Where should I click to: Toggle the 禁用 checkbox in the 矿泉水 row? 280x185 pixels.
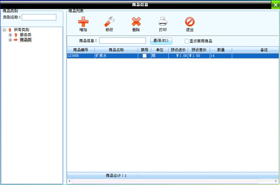[144, 56]
